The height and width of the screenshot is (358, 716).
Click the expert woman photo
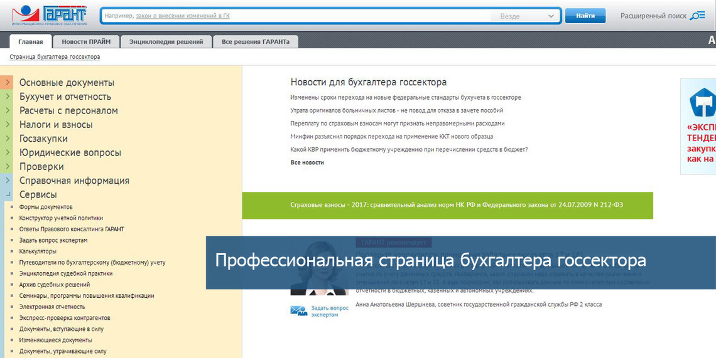(x=318, y=268)
